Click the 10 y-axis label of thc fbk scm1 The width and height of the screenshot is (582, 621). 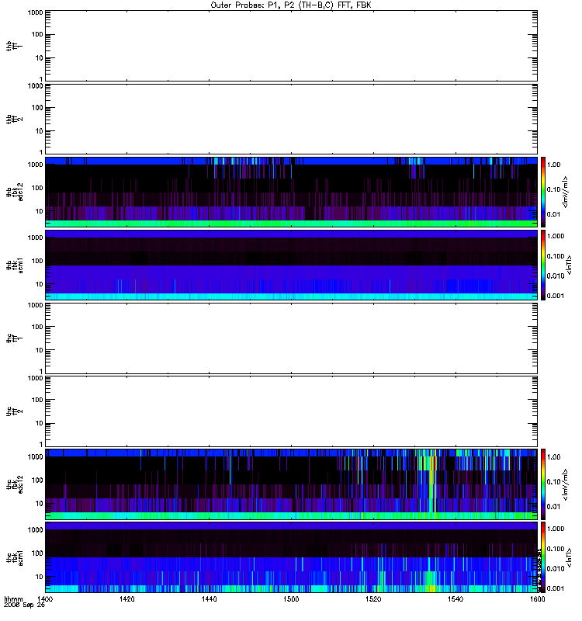point(40,577)
